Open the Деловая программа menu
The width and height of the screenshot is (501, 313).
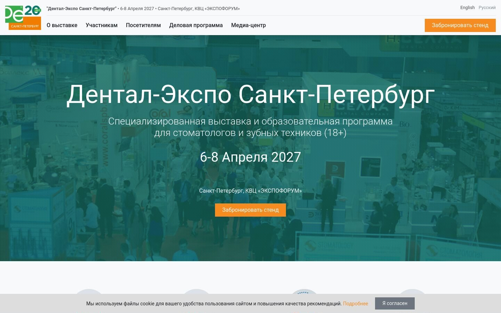coord(196,25)
